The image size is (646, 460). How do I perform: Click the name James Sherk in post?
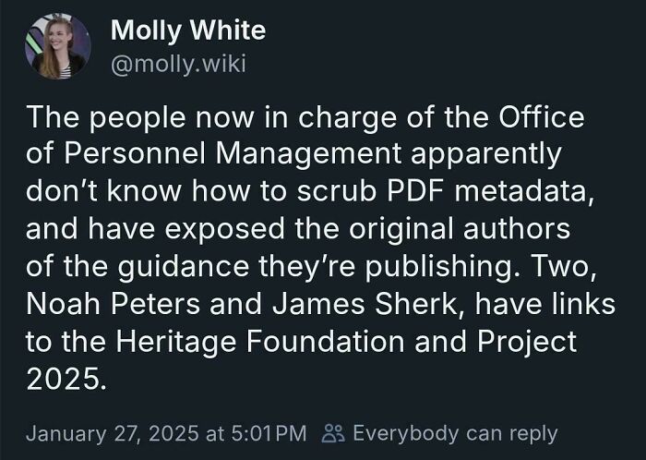368,304
